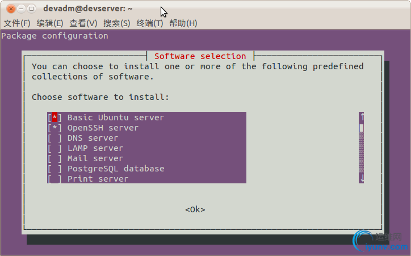Click the 'PostgreSQL database' label
The width and height of the screenshot is (411, 256).
(x=116, y=169)
